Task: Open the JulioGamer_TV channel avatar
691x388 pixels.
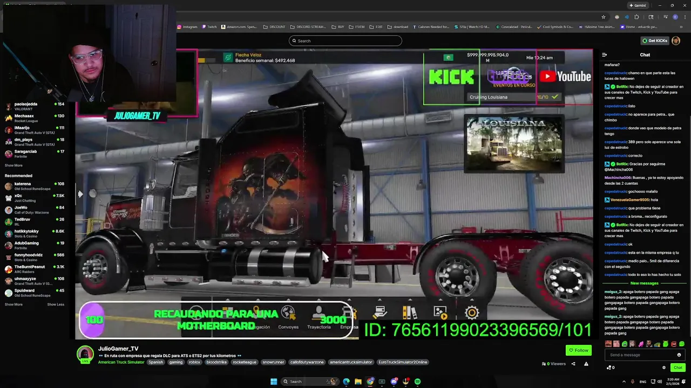Action: [85, 354]
